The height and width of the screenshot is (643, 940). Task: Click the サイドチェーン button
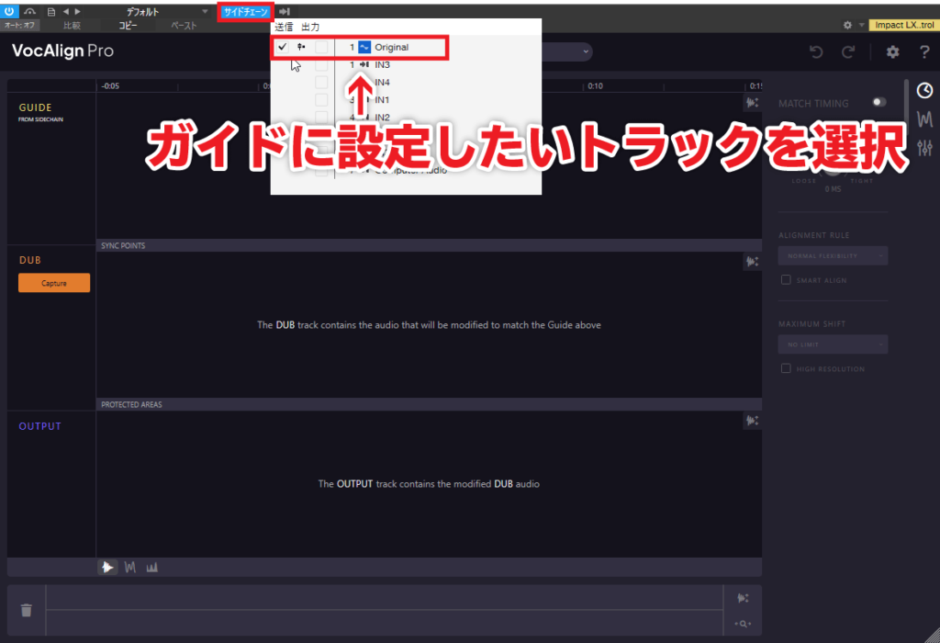click(245, 12)
